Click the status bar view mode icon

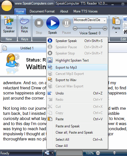pyautogui.click(x=47, y=153)
